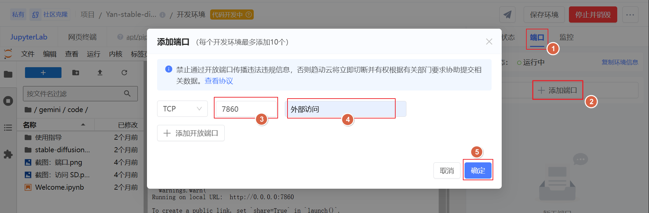Open the table of contents sidebar icon
This screenshot has height=213, width=649.
[x=8, y=128]
